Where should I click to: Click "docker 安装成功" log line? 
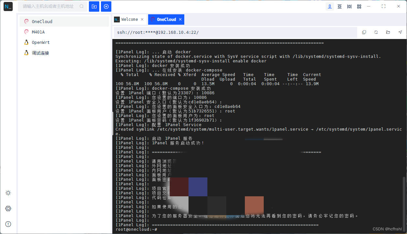coord(153,66)
